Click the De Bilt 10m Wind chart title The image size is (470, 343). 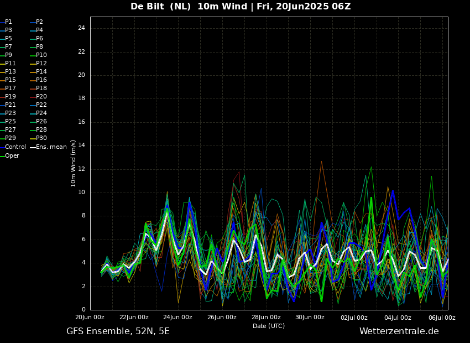point(241,7)
